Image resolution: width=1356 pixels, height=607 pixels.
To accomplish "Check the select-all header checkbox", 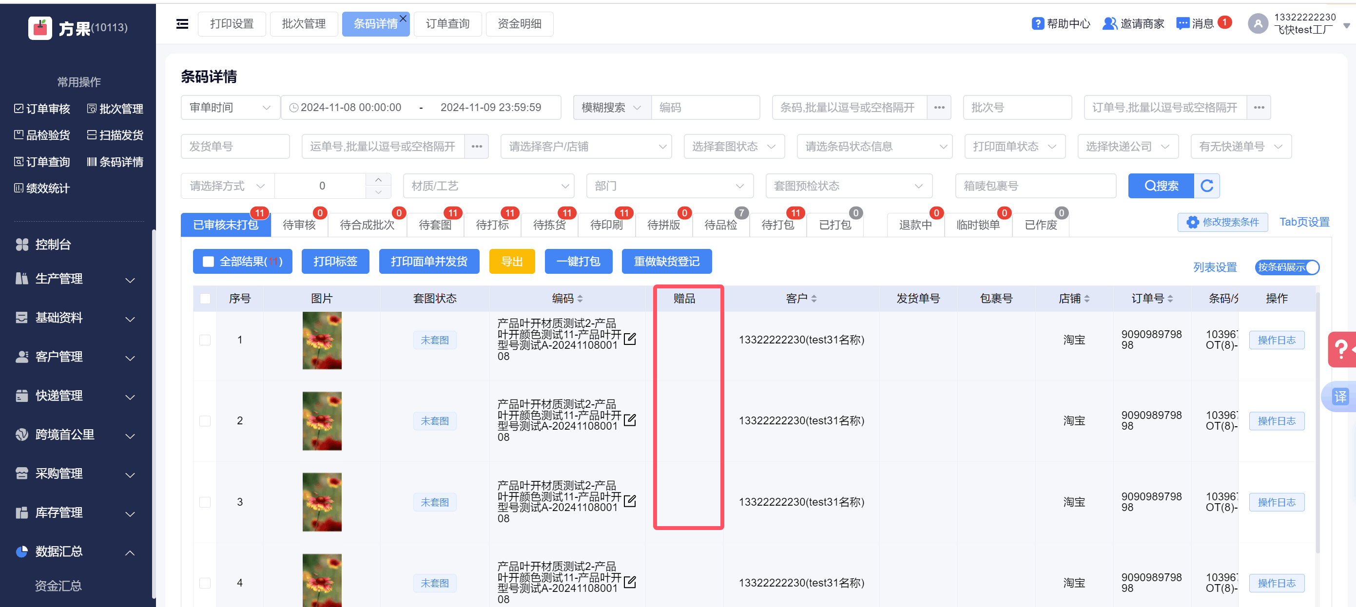I will (x=205, y=299).
